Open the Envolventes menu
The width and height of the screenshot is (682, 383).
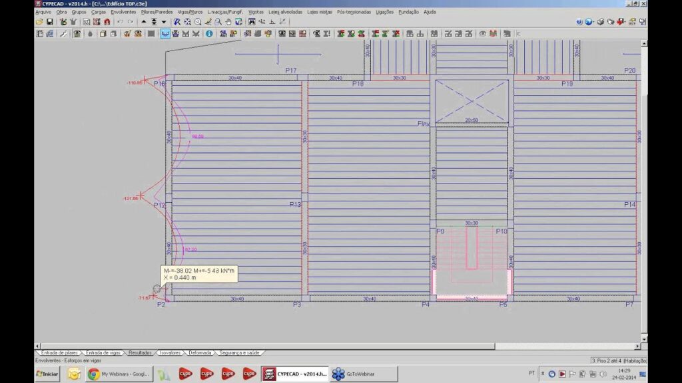click(123, 12)
